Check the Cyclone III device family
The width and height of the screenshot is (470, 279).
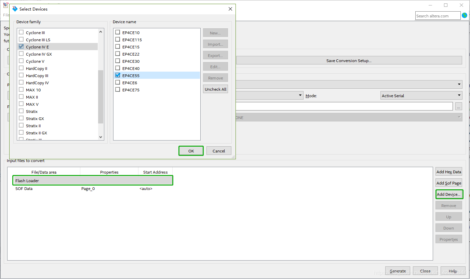coord(21,32)
